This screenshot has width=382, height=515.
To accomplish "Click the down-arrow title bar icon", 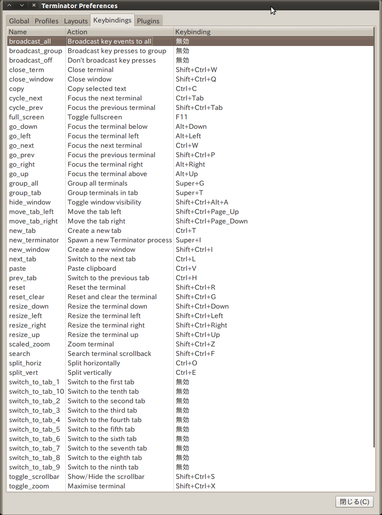I will 22,5.
